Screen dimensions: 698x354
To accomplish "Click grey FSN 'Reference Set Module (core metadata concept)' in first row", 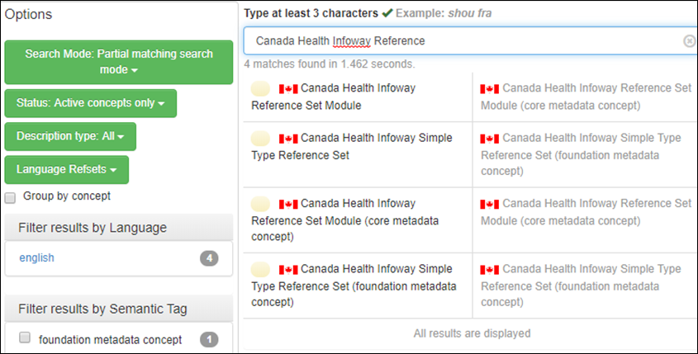I will point(586,97).
